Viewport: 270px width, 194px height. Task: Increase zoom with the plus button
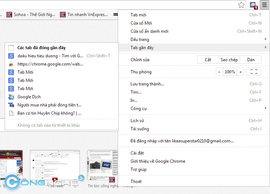(240, 72)
